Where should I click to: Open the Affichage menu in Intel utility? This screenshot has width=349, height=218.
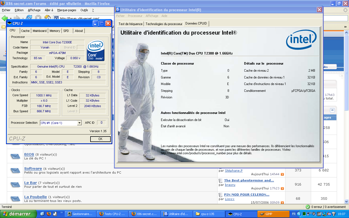pos(152,16)
